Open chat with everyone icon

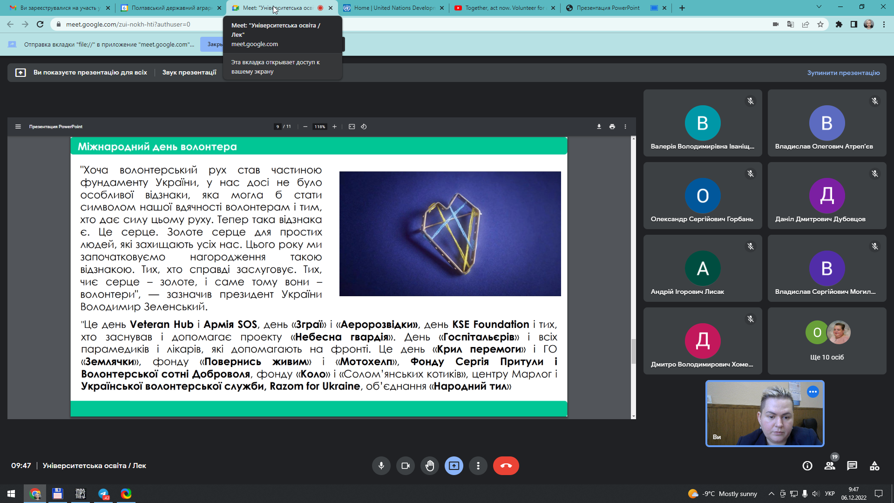pos(852,466)
